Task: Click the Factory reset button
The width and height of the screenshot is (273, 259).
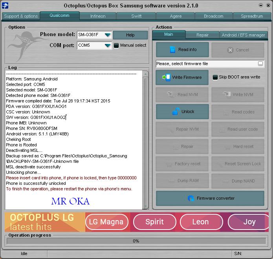Action: point(182,164)
